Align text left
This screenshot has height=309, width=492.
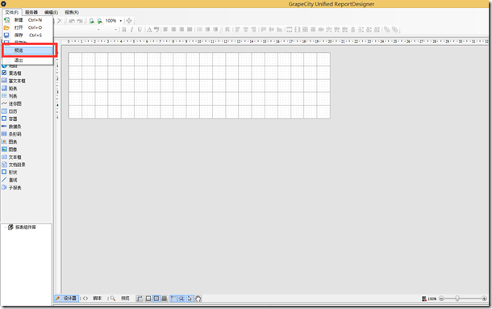coord(165,30)
